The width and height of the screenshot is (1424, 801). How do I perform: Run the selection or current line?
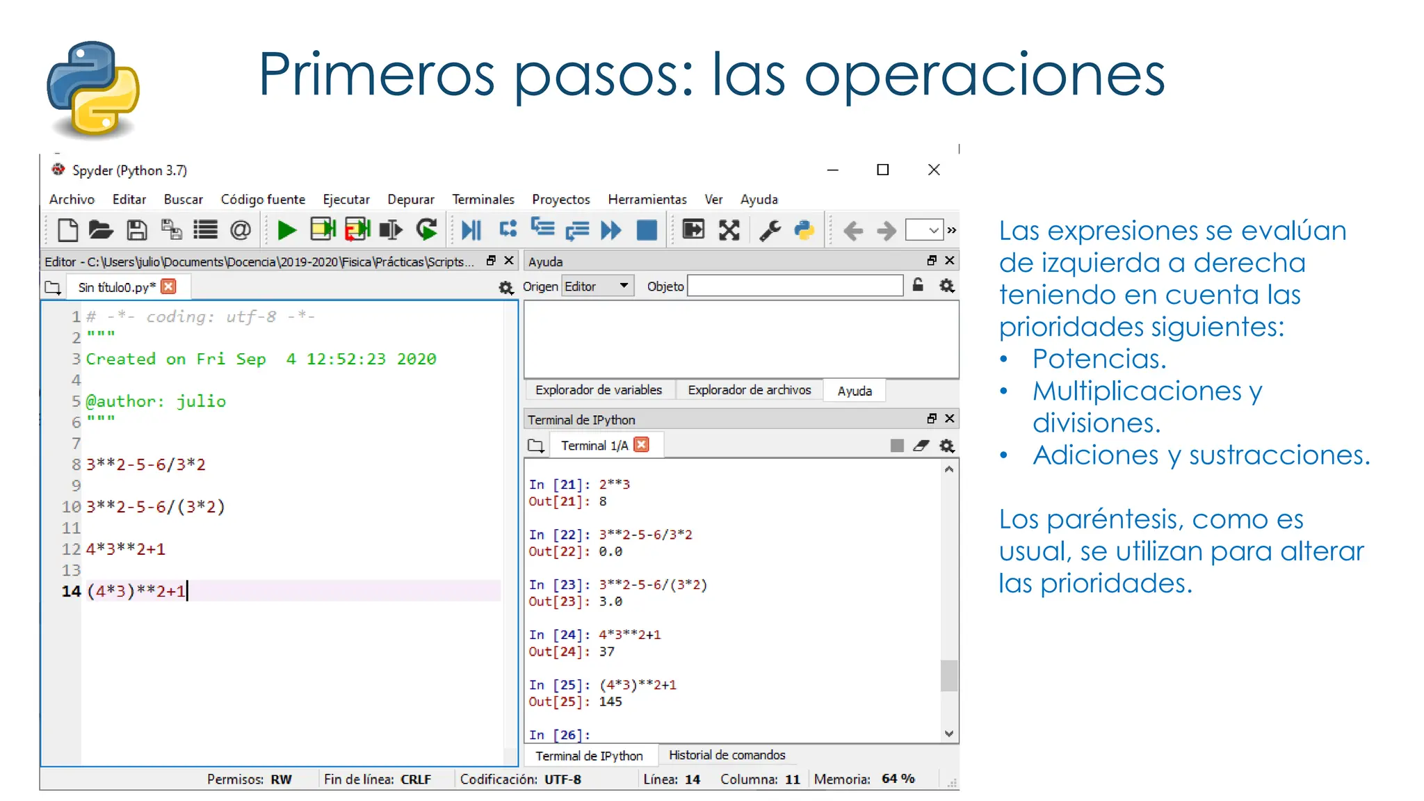point(391,230)
